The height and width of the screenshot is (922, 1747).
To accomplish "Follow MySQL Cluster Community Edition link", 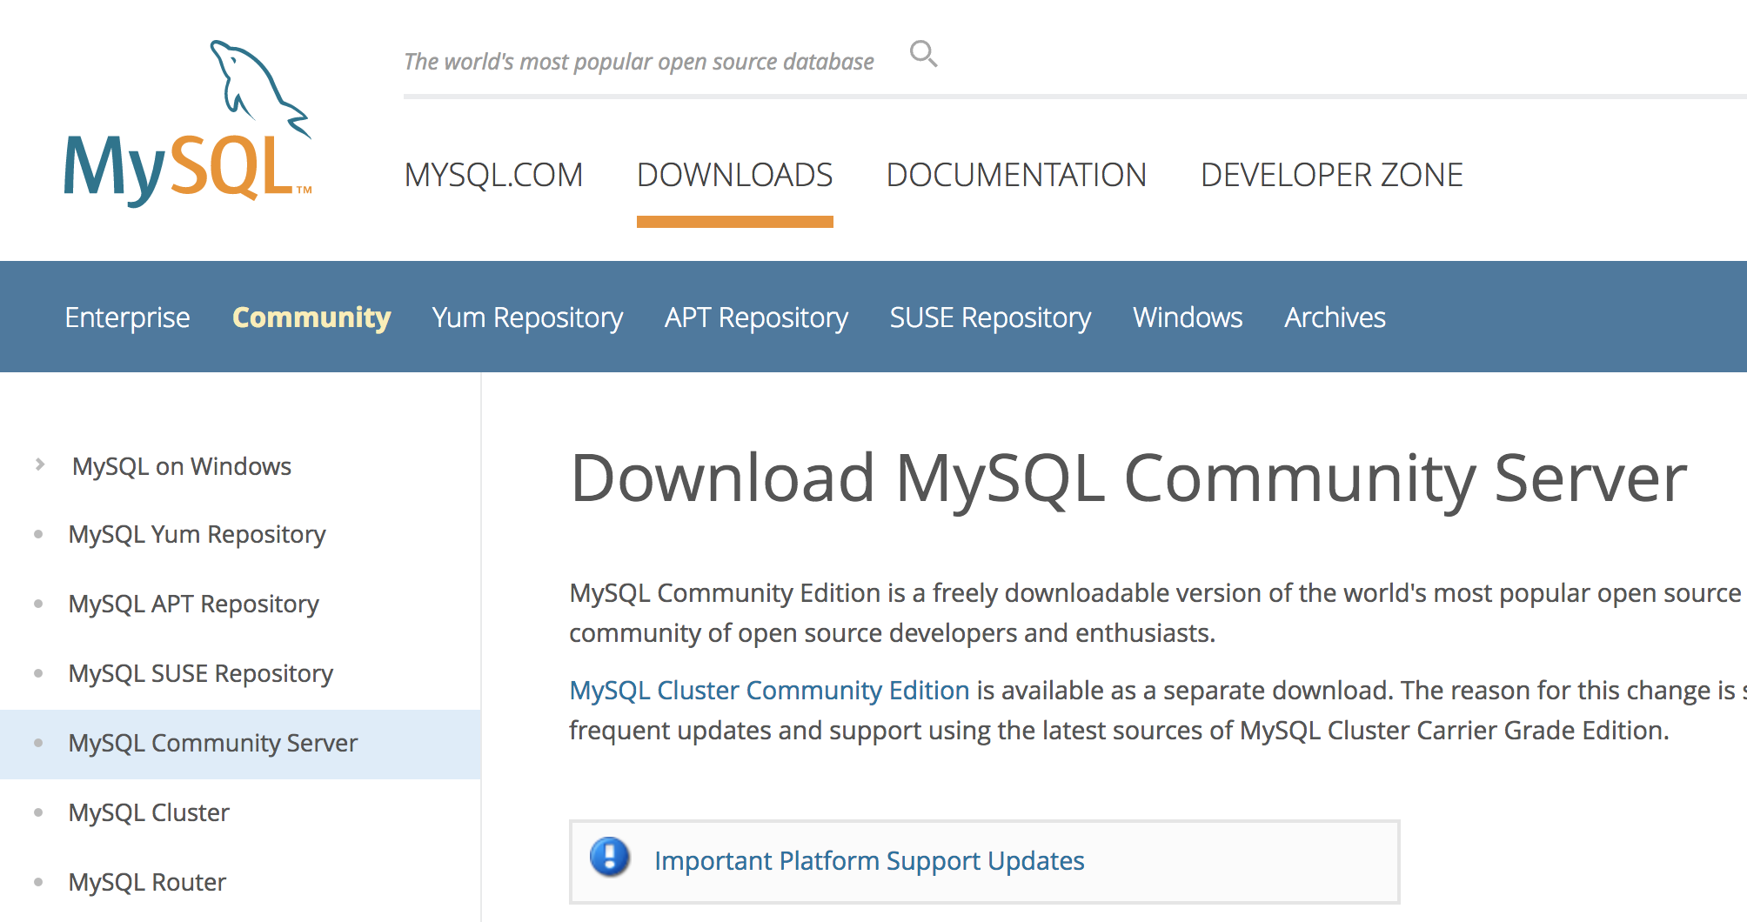I will 769,690.
